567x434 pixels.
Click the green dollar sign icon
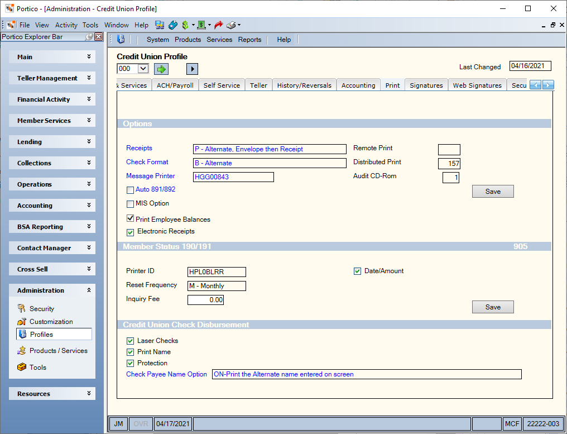tap(185, 25)
